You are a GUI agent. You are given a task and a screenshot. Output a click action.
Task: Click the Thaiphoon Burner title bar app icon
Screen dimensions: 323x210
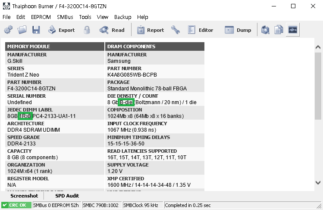(6, 6)
